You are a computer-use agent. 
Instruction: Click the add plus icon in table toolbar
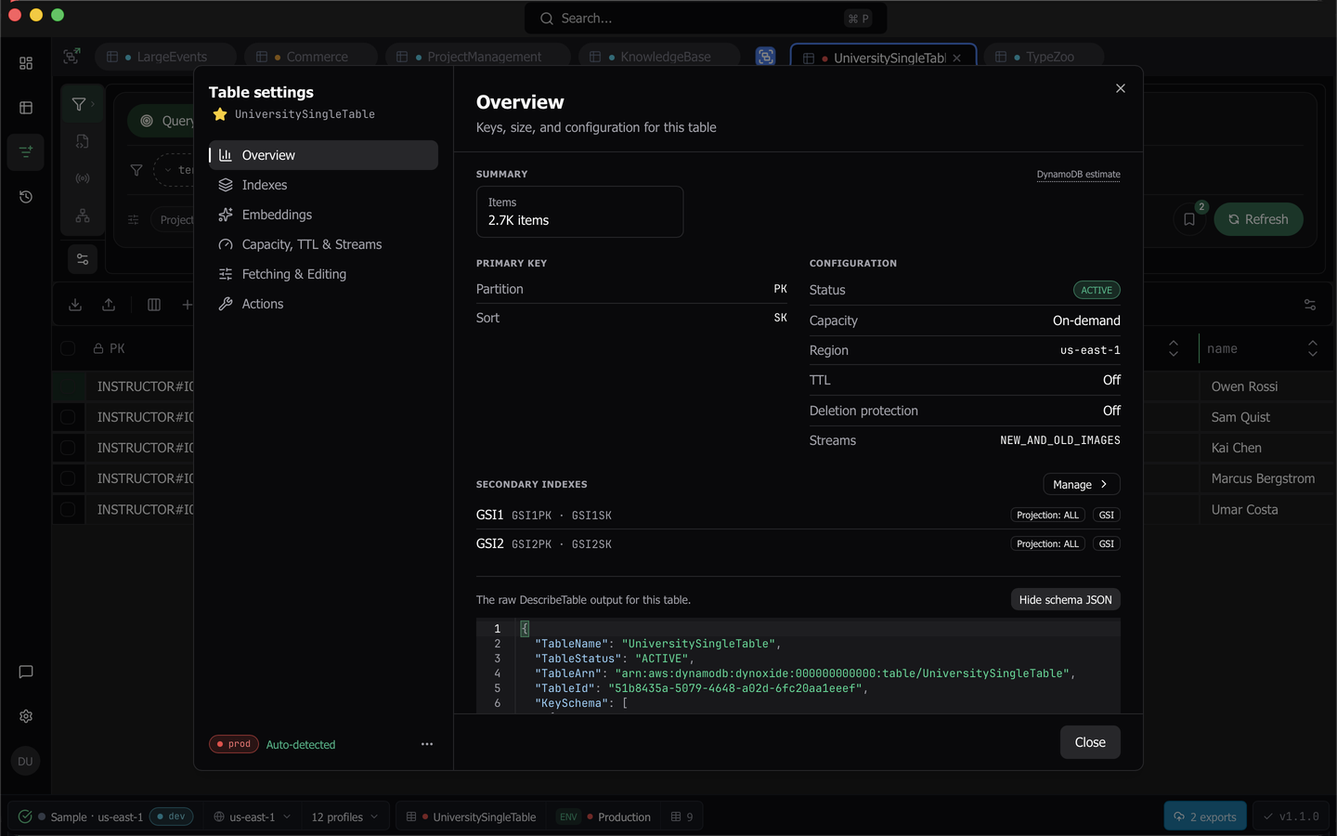click(187, 305)
